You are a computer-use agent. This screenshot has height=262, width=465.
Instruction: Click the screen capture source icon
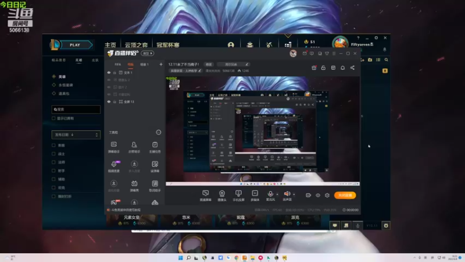[205, 193]
